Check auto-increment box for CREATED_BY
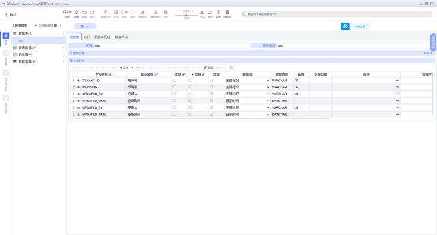 (x=211, y=94)
